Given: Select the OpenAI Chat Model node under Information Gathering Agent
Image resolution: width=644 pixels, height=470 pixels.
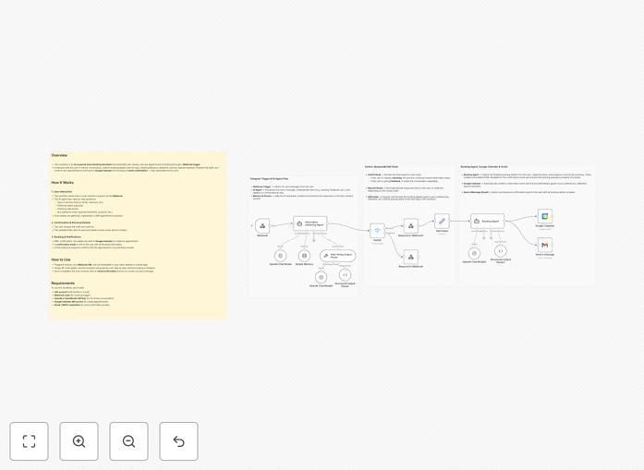Looking at the screenshot, I should (x=280, y=256).
